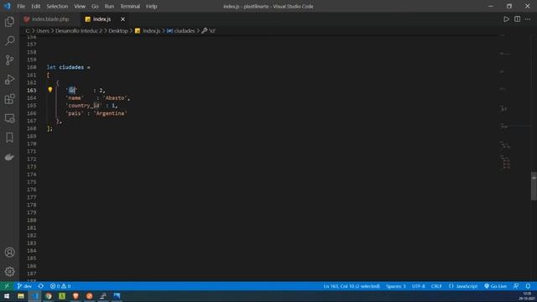
Task: Open the notifications bell
Action: click(528, 286)
